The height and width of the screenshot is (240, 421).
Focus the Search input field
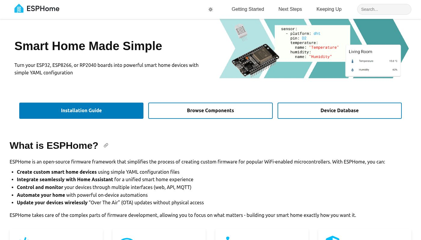[x=384, y=9]
